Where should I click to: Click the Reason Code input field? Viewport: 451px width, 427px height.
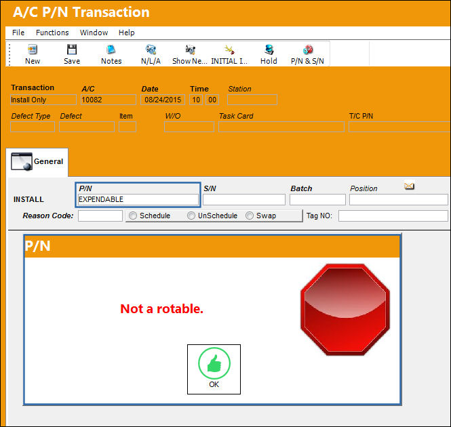coord(100,216)
